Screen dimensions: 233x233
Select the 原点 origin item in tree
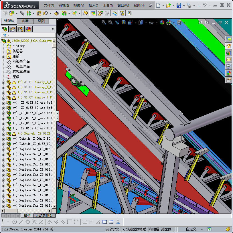click(x=16, y=77)
